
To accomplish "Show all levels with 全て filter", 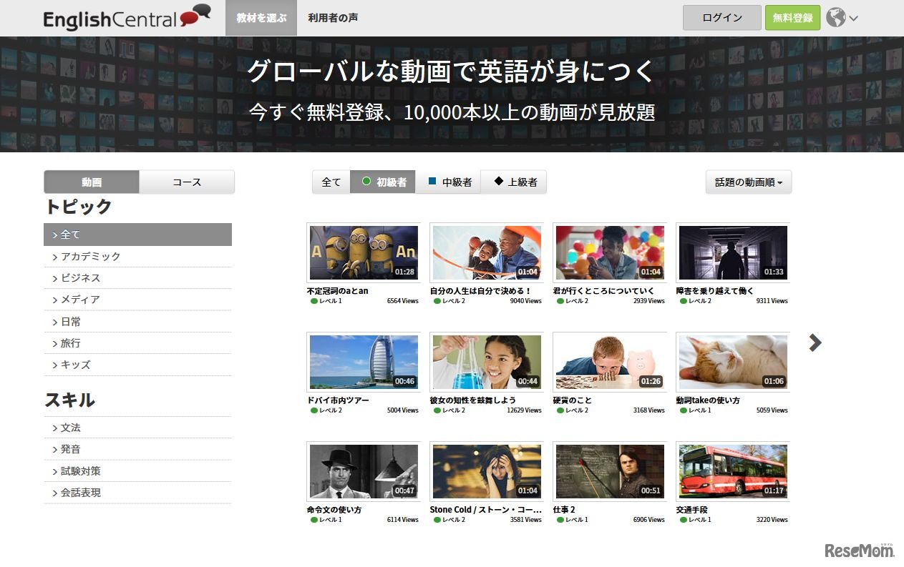I will (331, 182).
